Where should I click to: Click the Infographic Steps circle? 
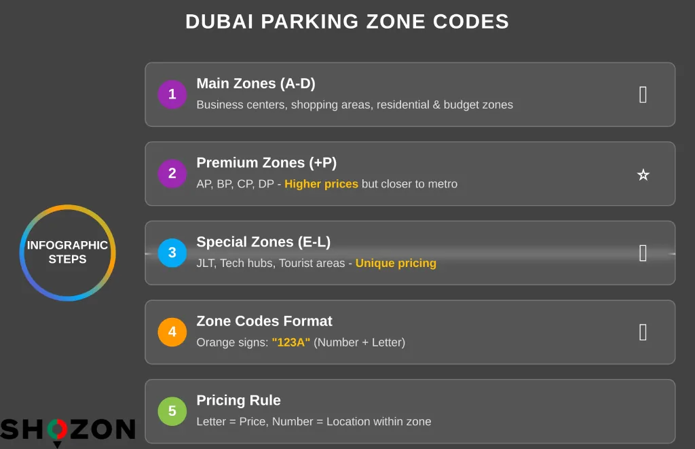click(x=67, y=253)
